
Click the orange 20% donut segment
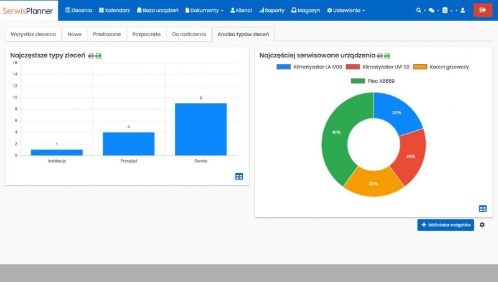click(x=374, y=184)
